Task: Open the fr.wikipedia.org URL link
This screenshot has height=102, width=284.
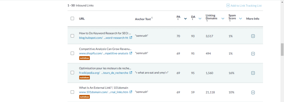Action: pyautogui.click(x=104, y=73)
